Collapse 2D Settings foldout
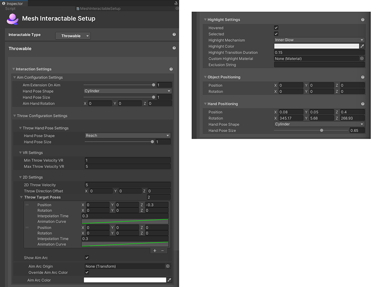 (20, 177)
